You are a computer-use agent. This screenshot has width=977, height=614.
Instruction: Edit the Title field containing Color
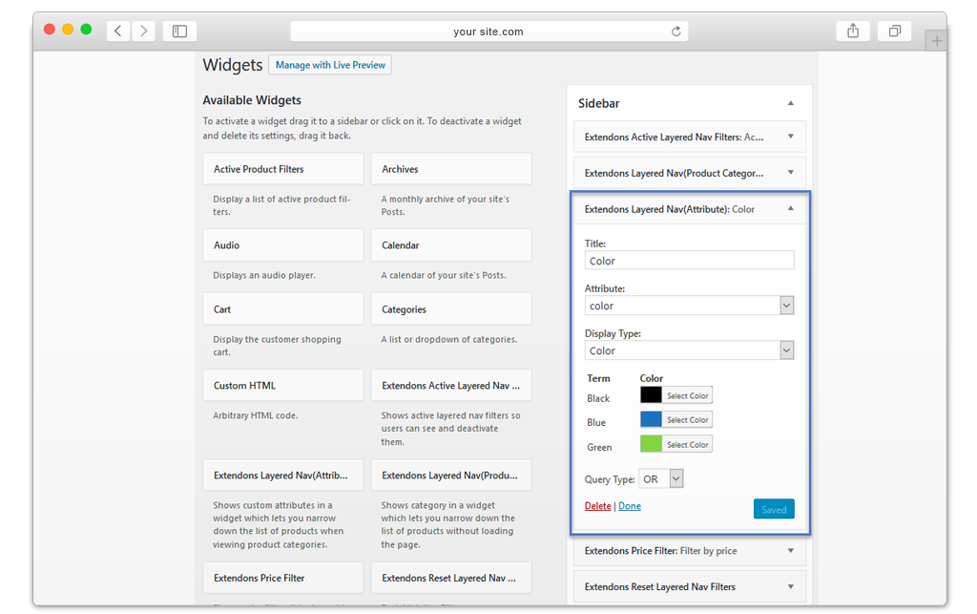(x=689, y=261)
